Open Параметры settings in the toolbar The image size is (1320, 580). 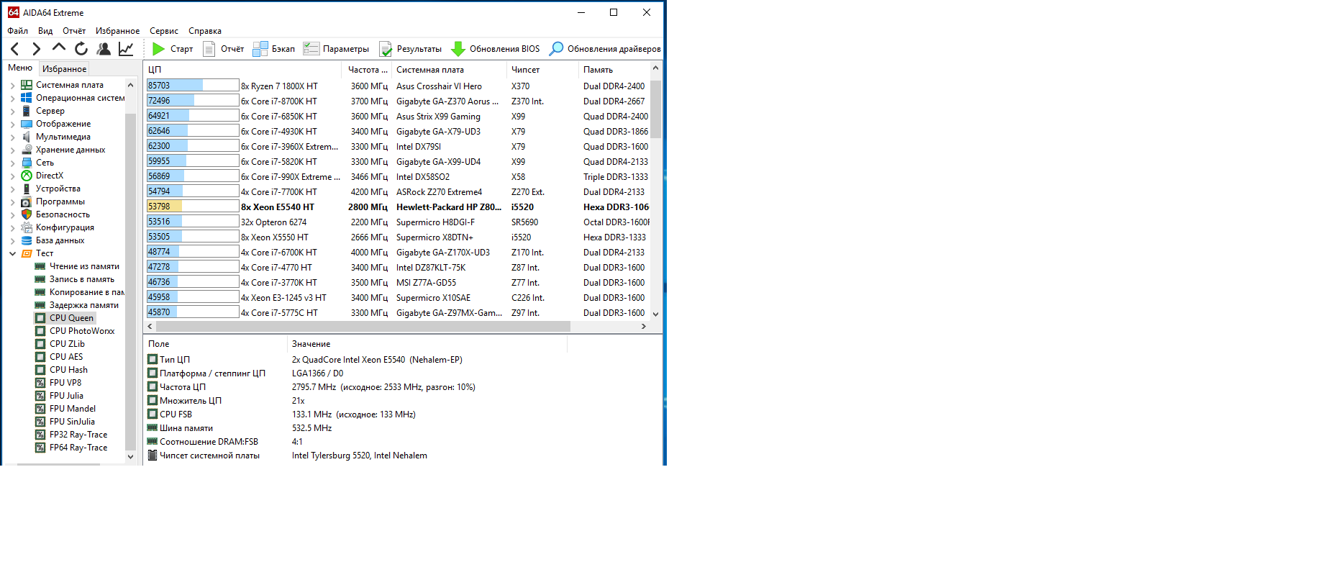336,49
